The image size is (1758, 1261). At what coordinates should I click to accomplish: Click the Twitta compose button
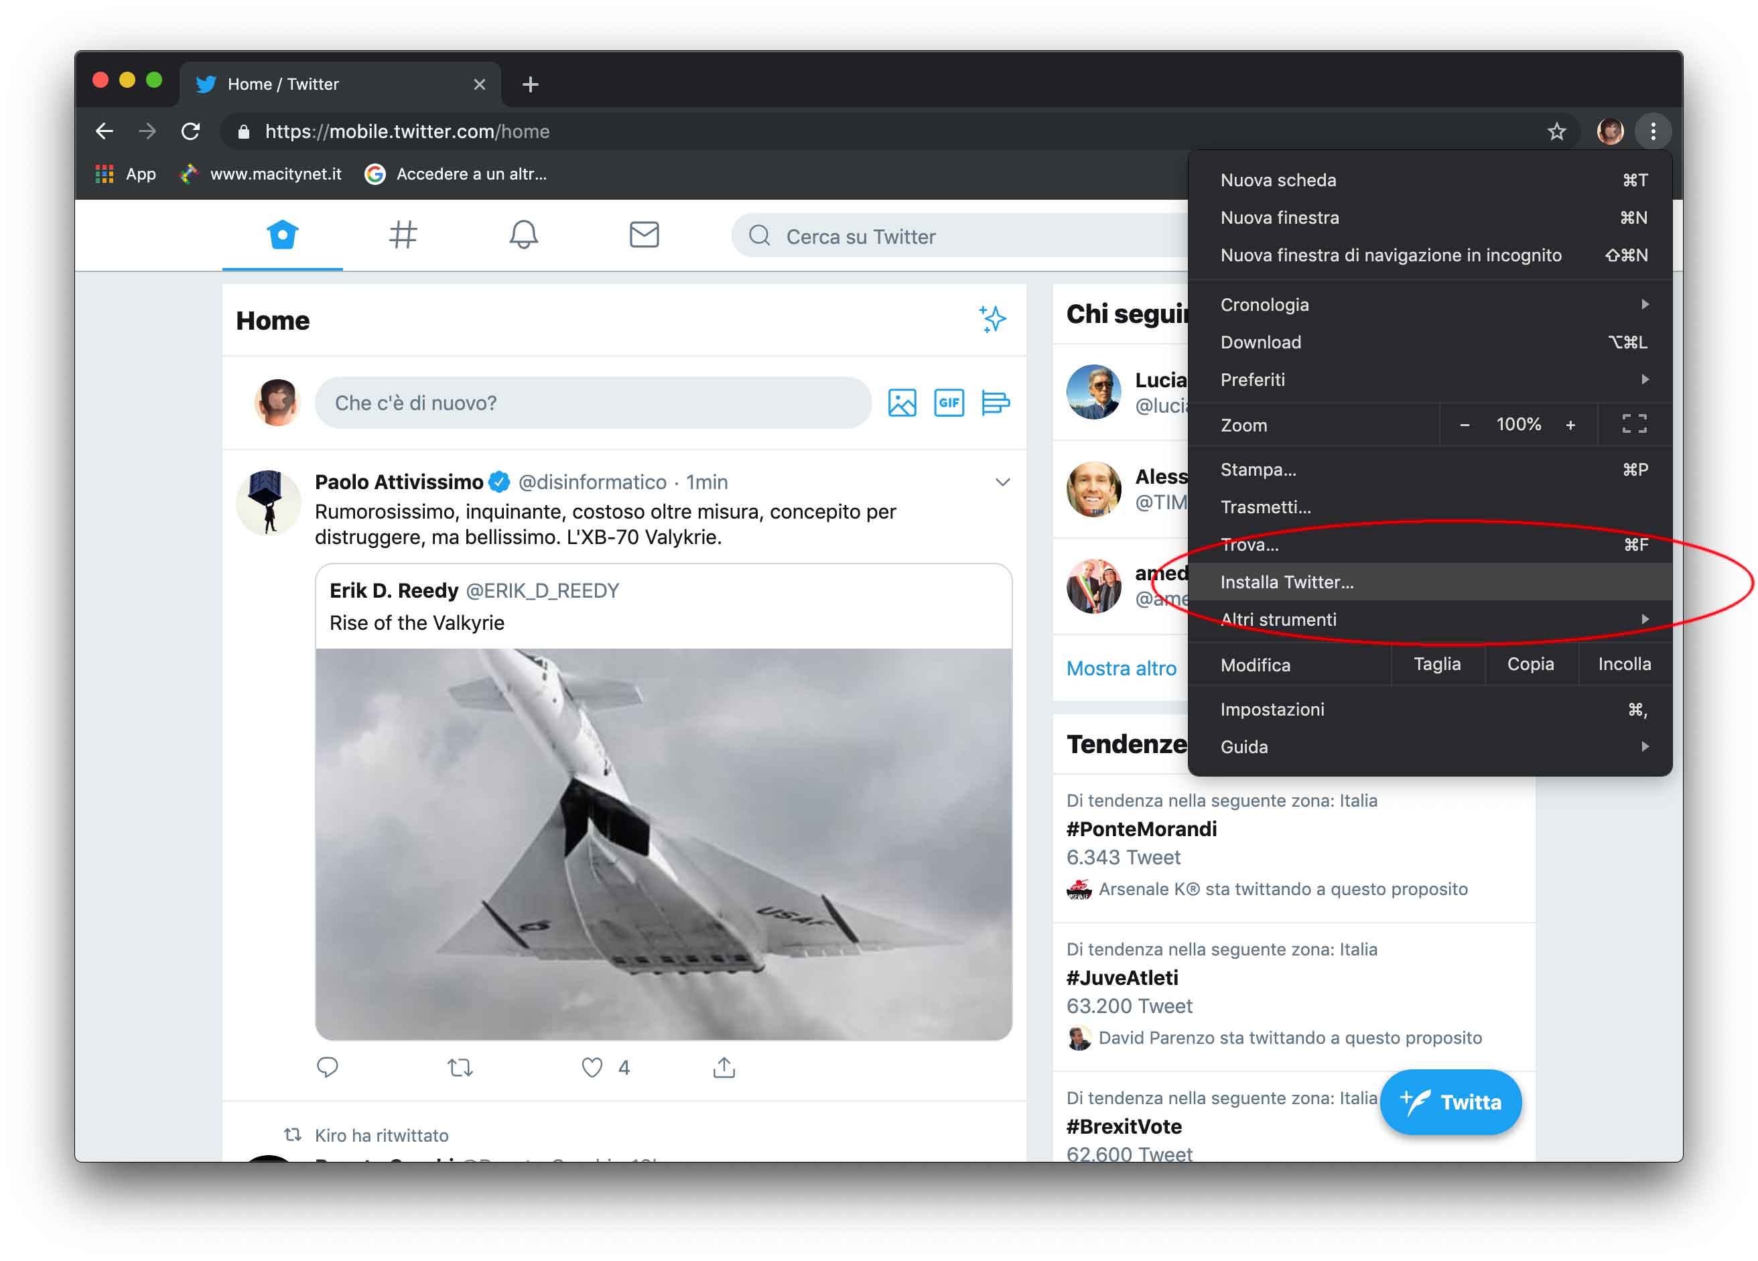pyautogui.click(x=1450, y=1102)
